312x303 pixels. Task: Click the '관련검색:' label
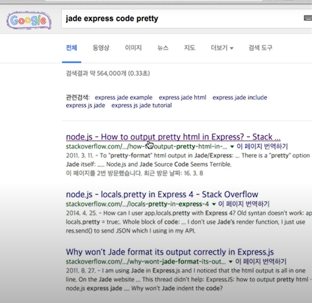pos(78,97)
